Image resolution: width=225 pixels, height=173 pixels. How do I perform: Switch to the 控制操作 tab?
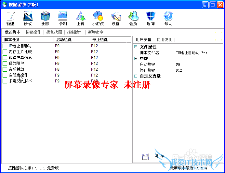click(x=75, y=32)
